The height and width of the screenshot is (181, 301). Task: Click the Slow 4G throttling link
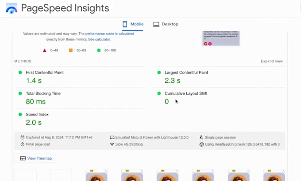tap(129, 144)
